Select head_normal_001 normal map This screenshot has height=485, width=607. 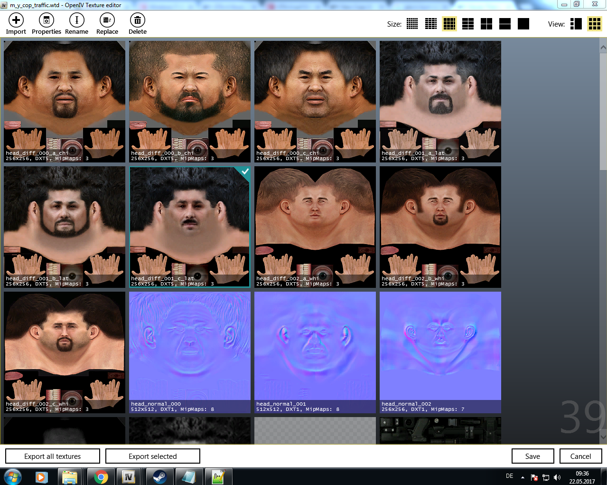tap(315, 352)
